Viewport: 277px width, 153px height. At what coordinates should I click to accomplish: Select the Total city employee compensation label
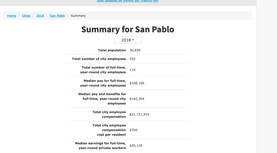tap(109, 114)
